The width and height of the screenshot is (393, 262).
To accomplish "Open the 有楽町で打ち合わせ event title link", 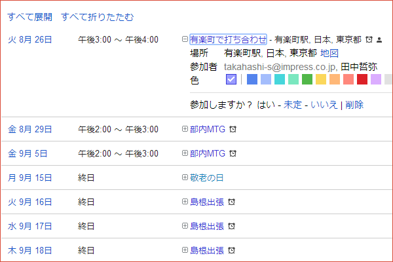I will [x=228, y=39].
